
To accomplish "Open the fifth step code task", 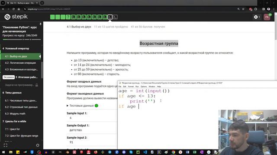I will (x=73, y=17).
